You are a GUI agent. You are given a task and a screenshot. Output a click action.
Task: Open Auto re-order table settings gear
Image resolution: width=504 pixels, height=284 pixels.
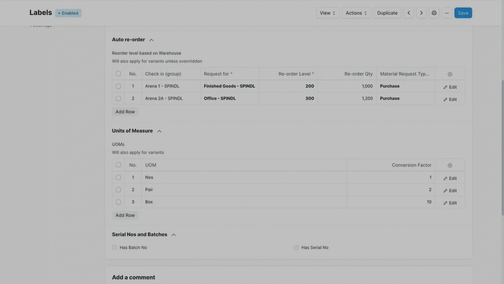450,74
